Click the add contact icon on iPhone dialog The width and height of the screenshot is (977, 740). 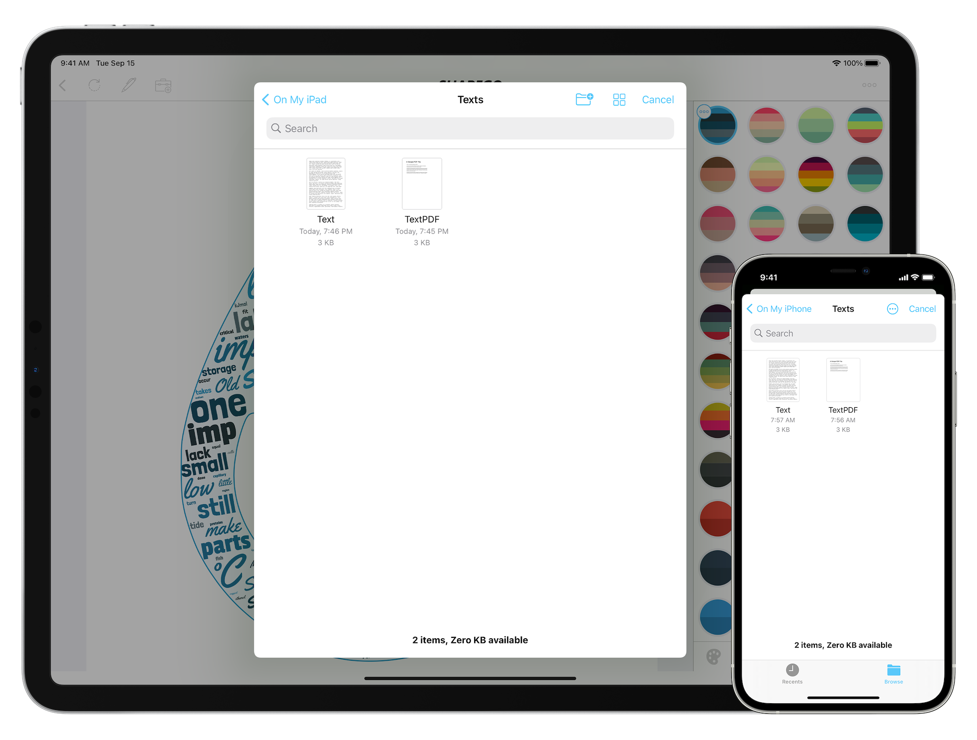tap(892, 309)
